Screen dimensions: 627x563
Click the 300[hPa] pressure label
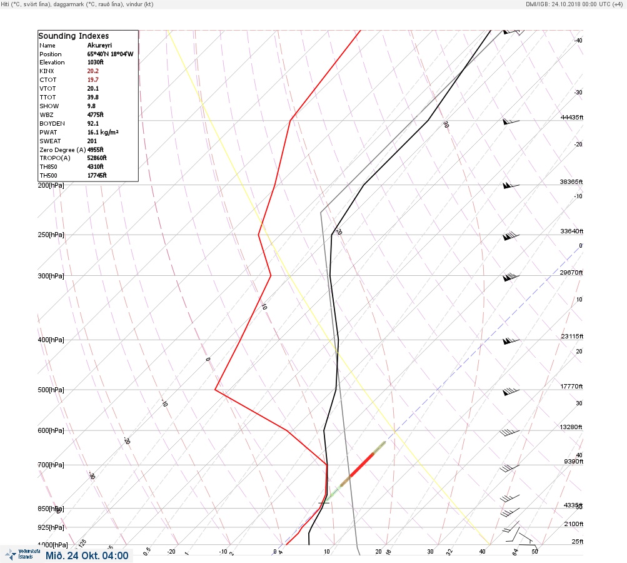click(51, 276)
